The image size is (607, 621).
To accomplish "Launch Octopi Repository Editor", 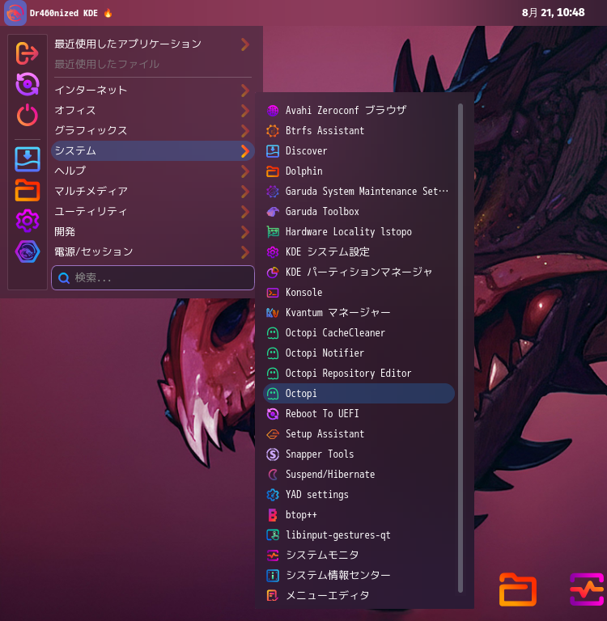I will pyautogui.click(x=359, y=373).
